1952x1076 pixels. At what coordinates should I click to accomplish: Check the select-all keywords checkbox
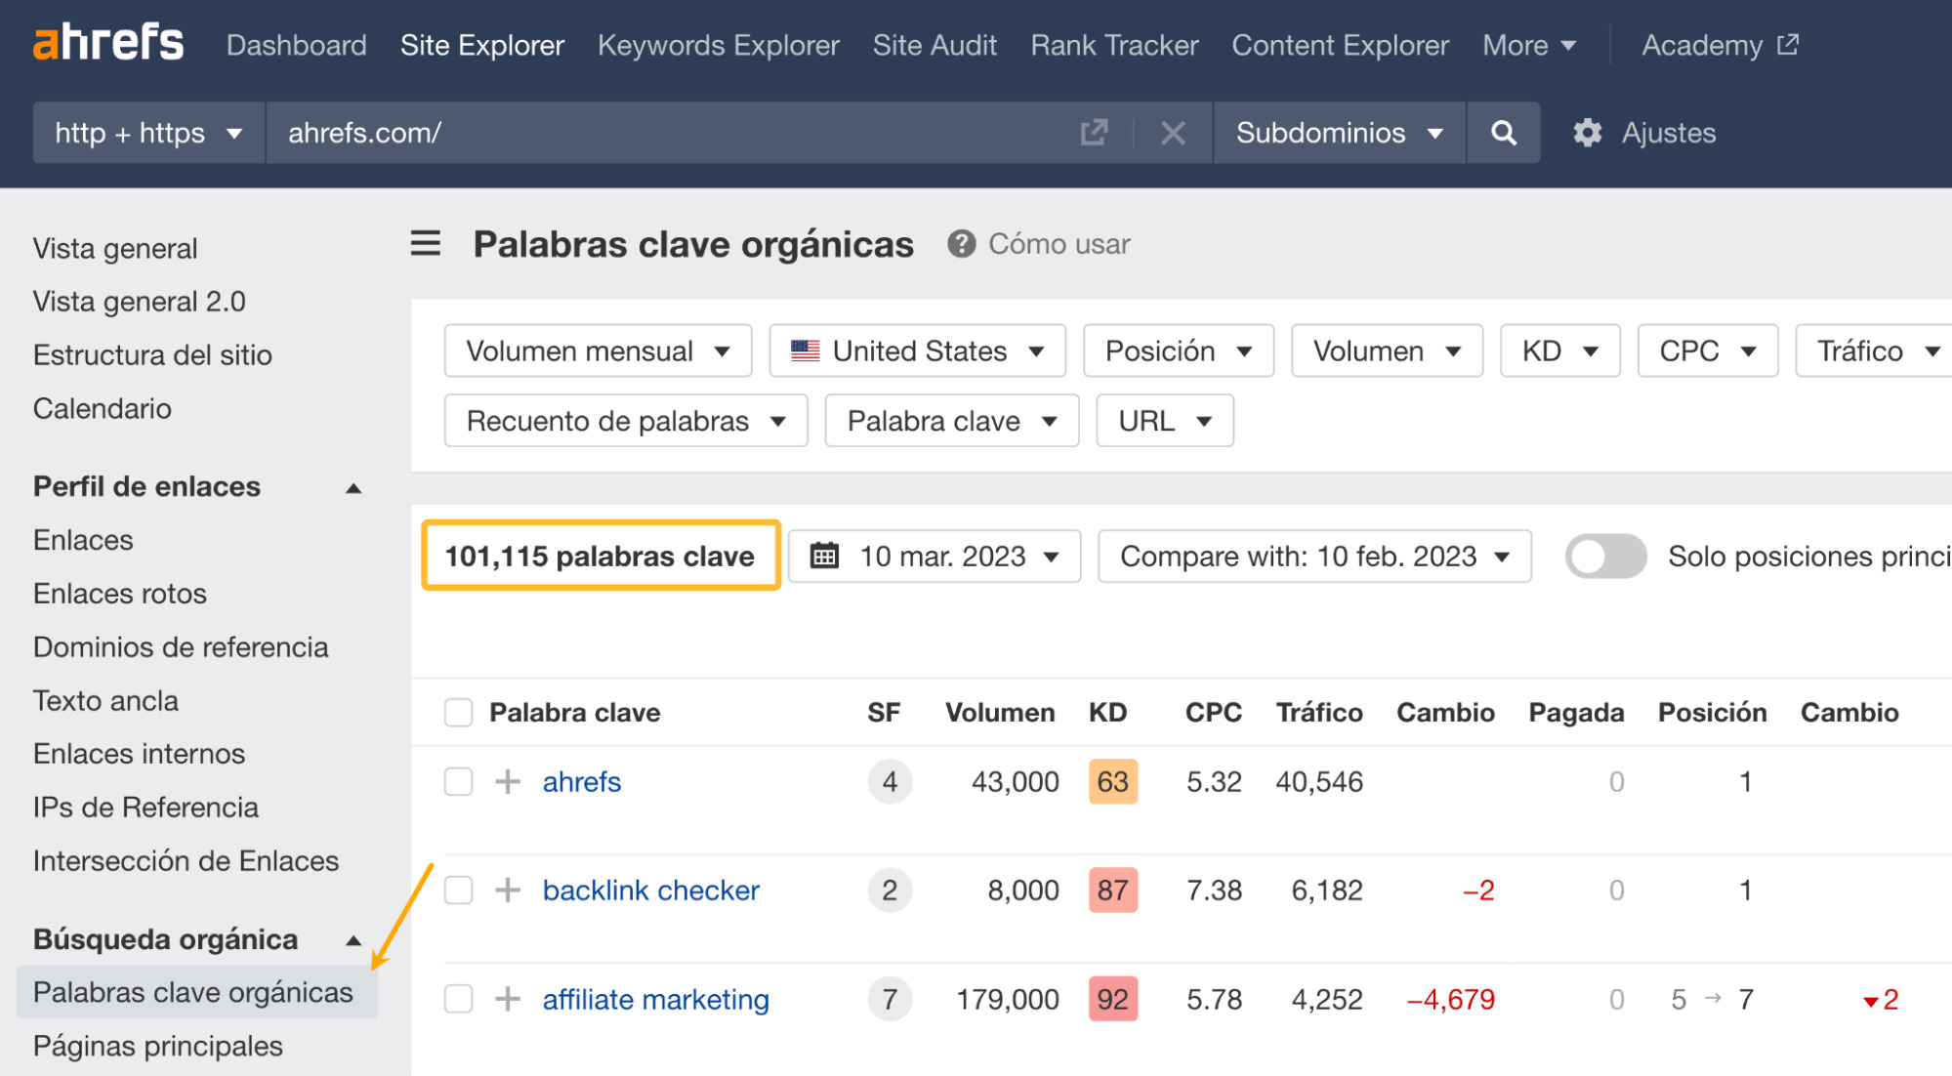[x=458, y=712]
